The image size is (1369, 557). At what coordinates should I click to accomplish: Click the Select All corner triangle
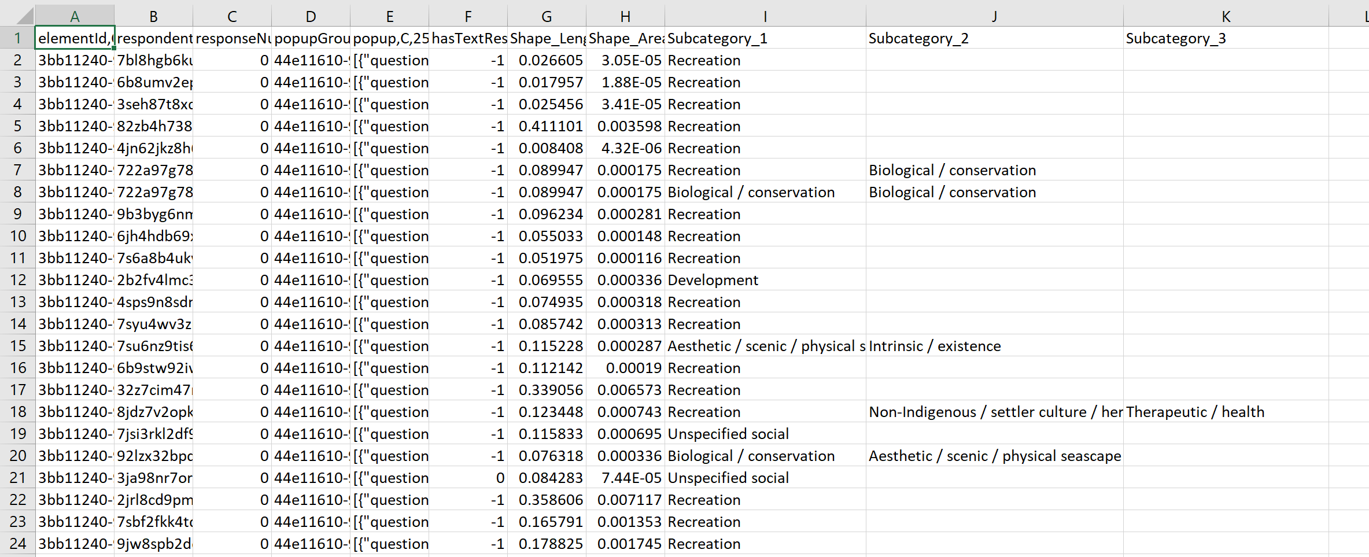click(x=18, y=16)
